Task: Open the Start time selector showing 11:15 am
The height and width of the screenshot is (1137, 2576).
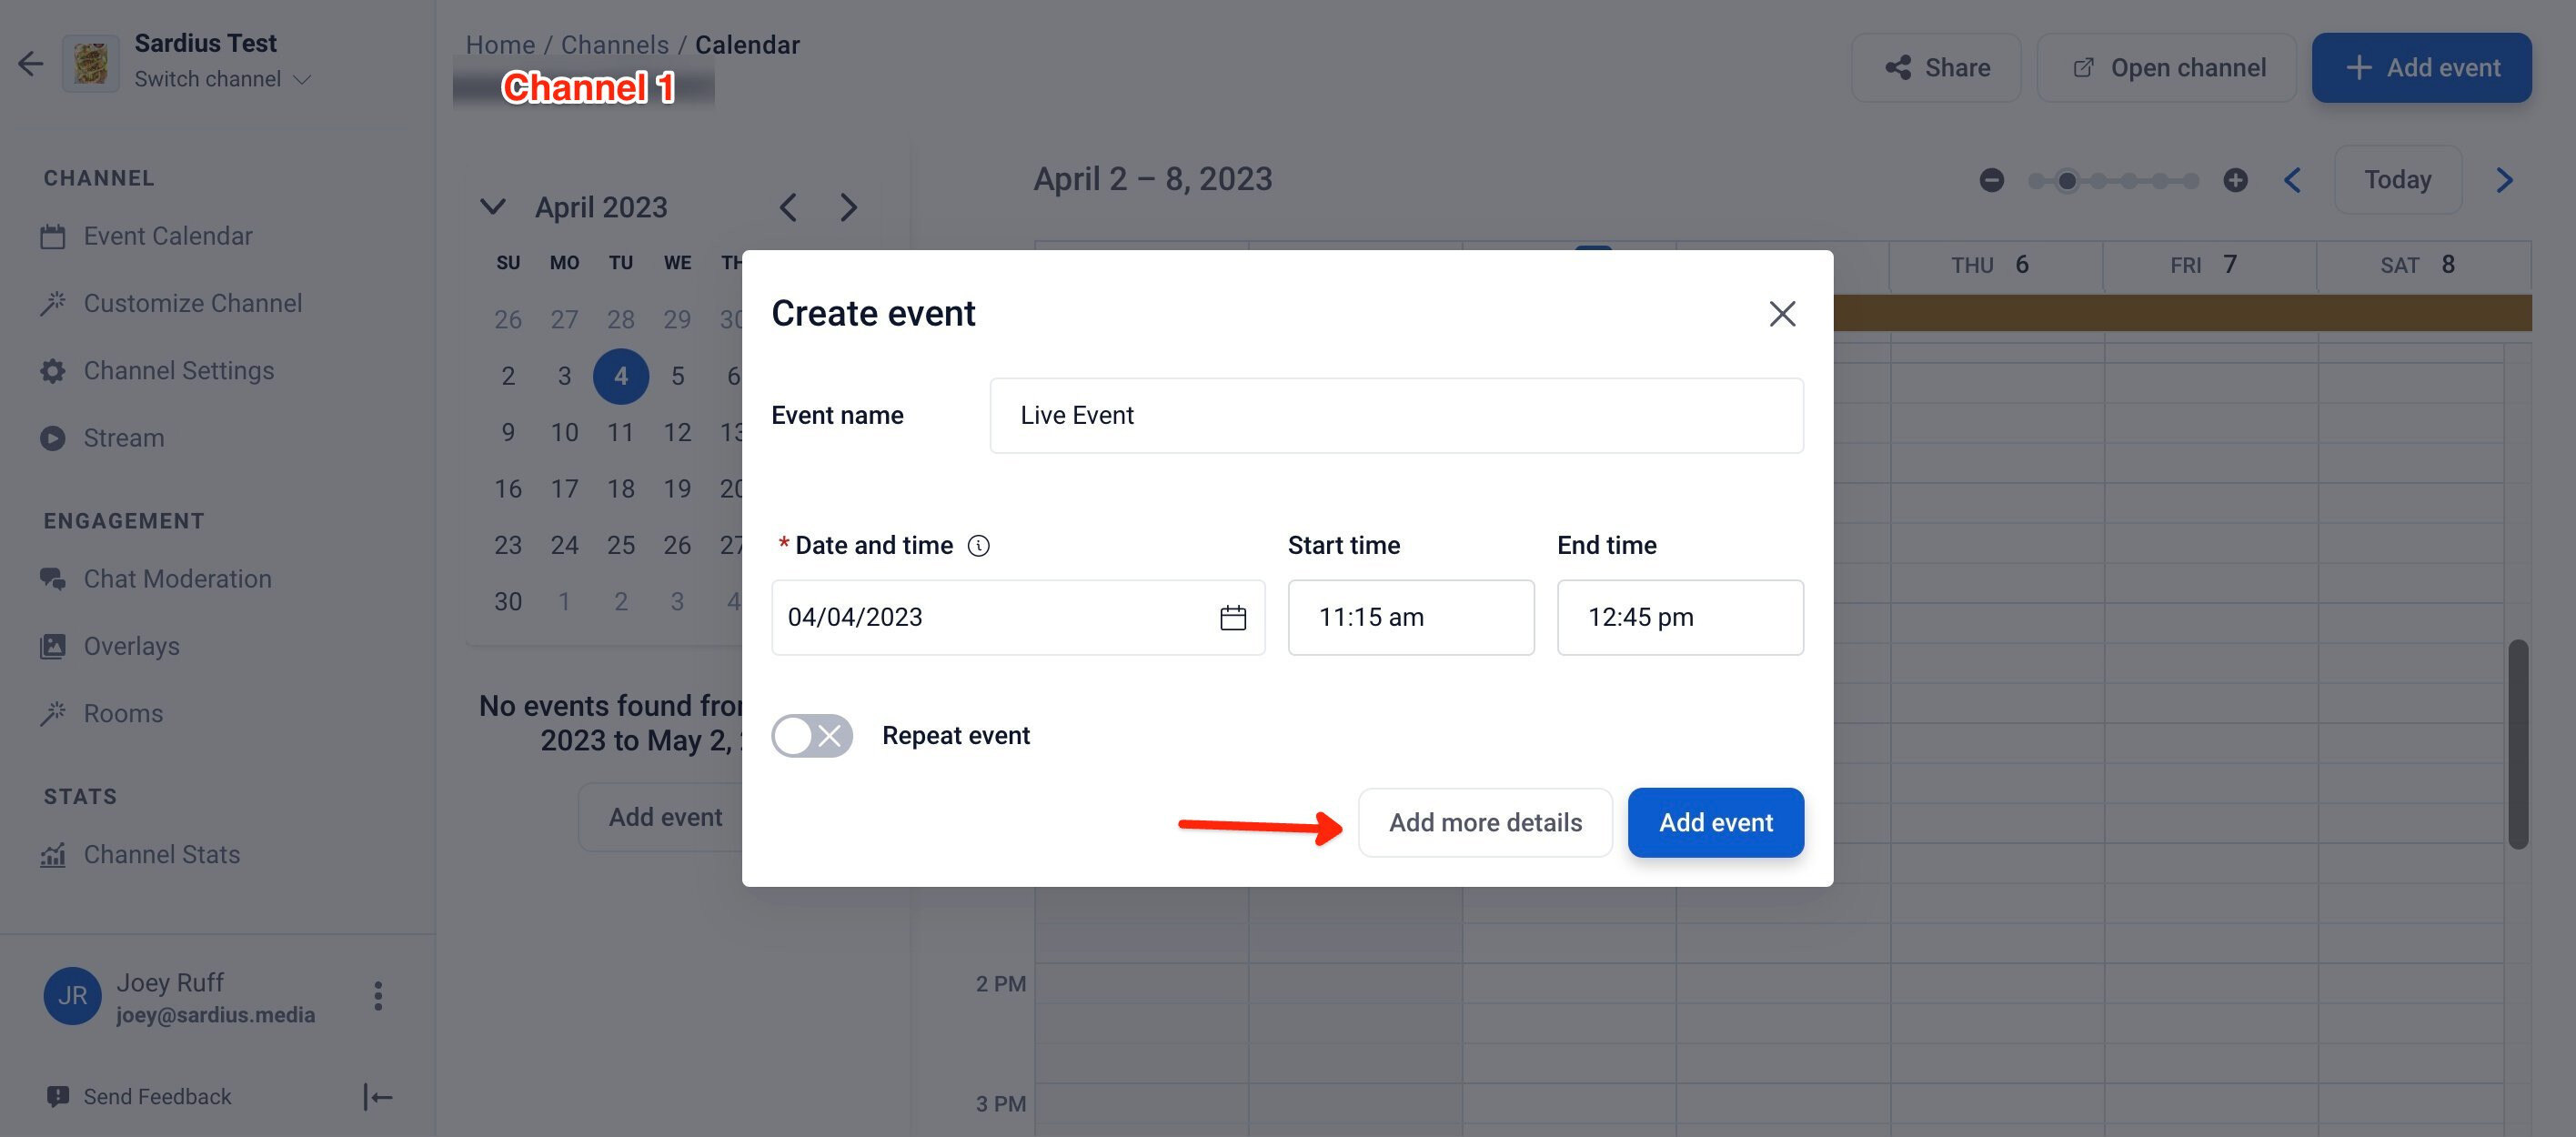Action: (1411, 618)
